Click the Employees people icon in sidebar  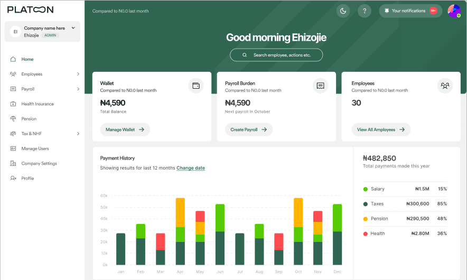click(x=13, y=74)
